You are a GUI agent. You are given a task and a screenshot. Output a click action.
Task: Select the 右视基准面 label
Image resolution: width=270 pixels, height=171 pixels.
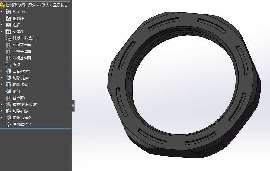point(22,58)
